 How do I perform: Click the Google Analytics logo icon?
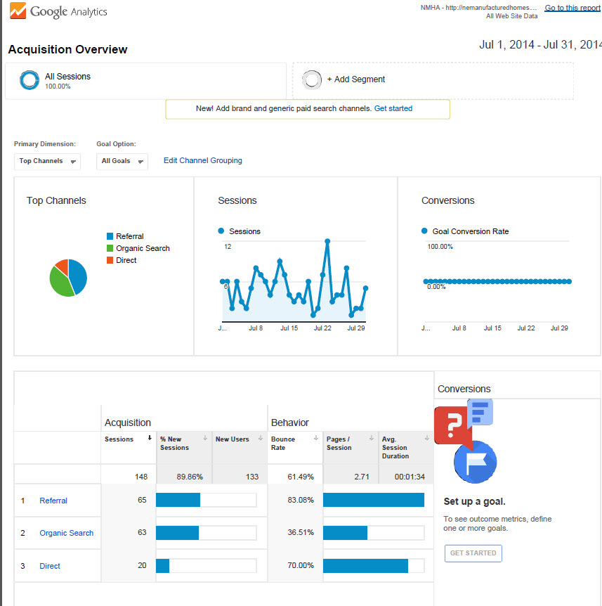coord(17,11)
